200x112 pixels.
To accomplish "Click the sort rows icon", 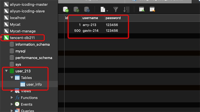I will pyautogui.click(x=126, y=9).
